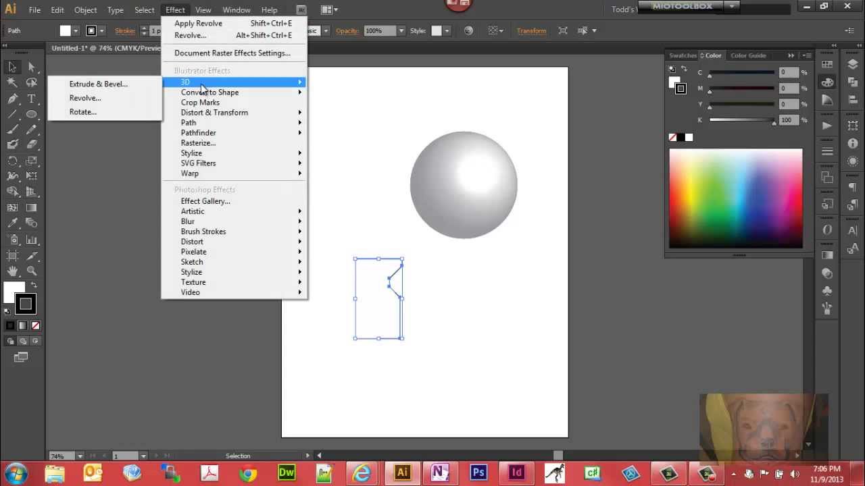865x486 pixels.
Task: Select the Gradient tool
Action: tap(32, 208)
